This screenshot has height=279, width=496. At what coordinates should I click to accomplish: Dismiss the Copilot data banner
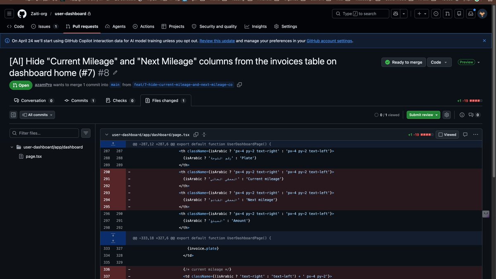(x=484, y=41)
